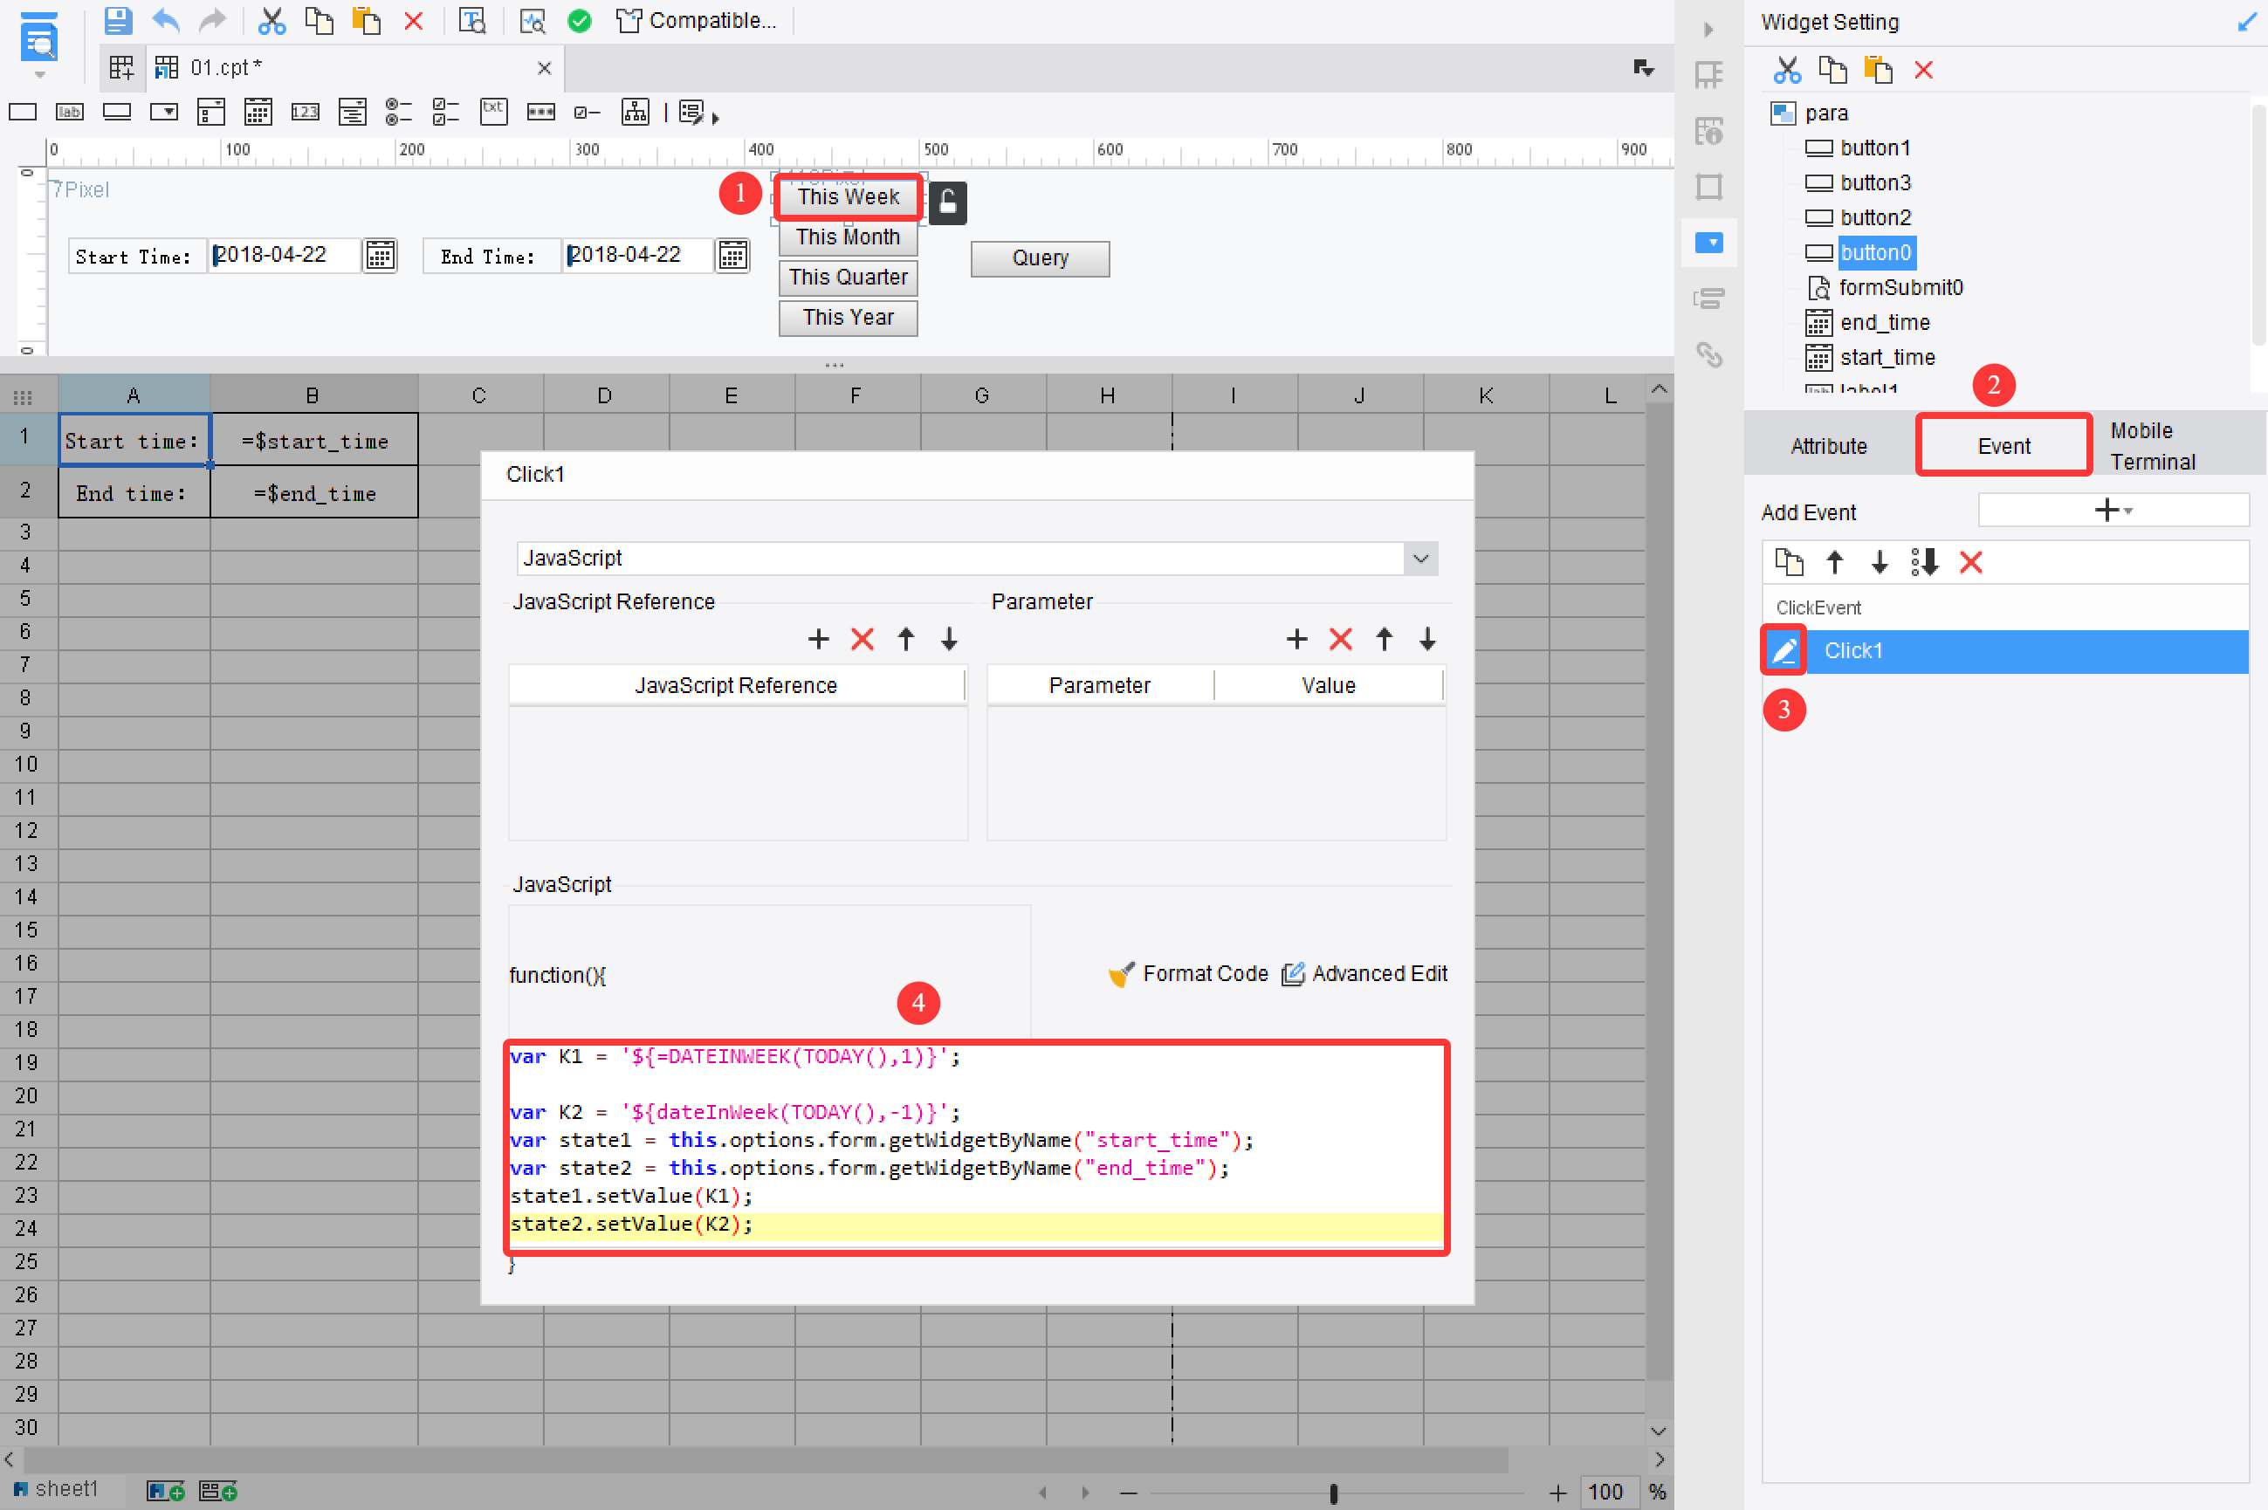Open the JavaScript type dropdown

click(x=1420, y=559)
